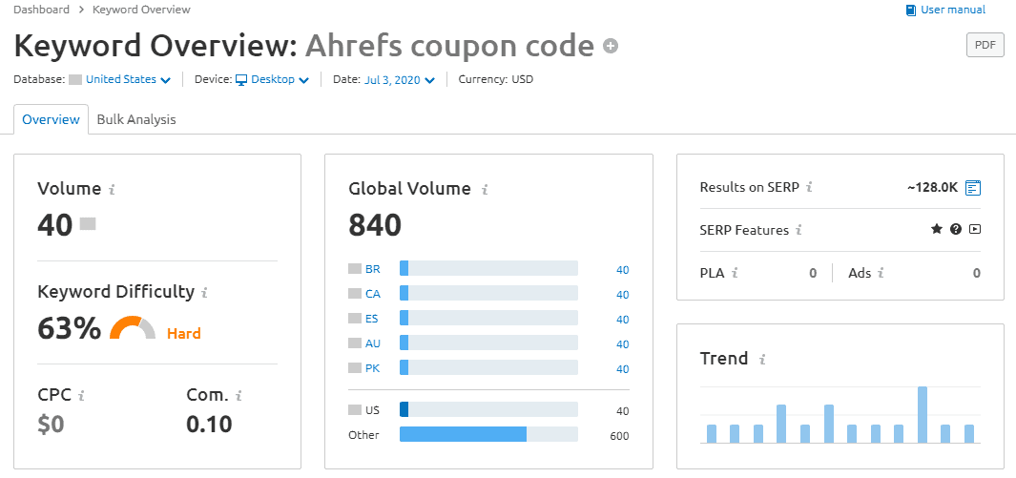Viewport: 1016px width, 478px height.
Task: Export the report with the PDF button
Action: pyautogui.click(x=985, y=46)
